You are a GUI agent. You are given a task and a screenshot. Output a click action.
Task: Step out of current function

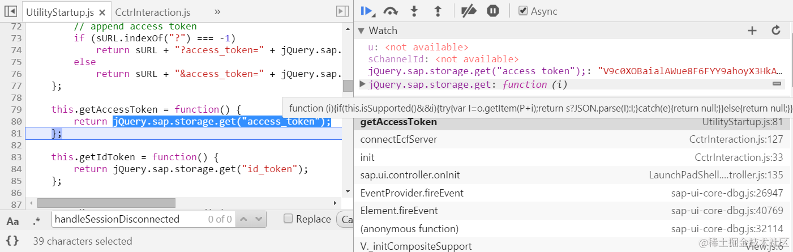pyautogui.click(x=437, y=11)
